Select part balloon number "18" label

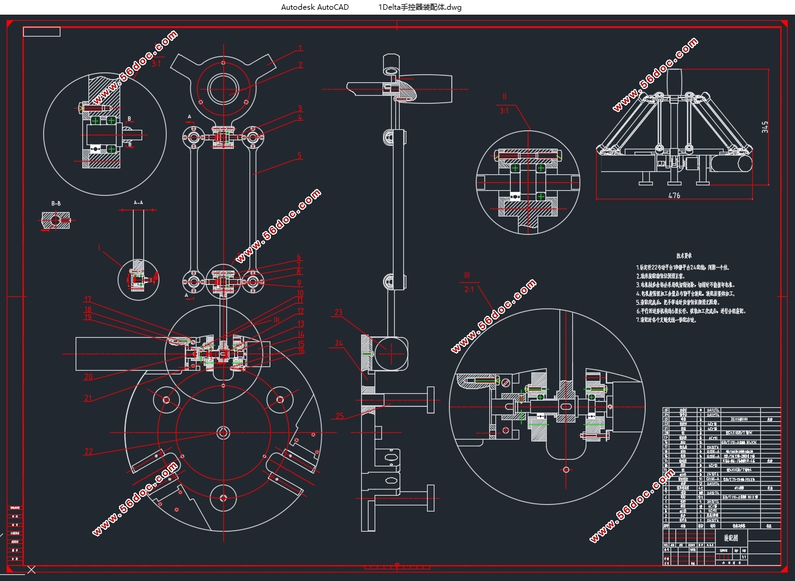(88, 310)
